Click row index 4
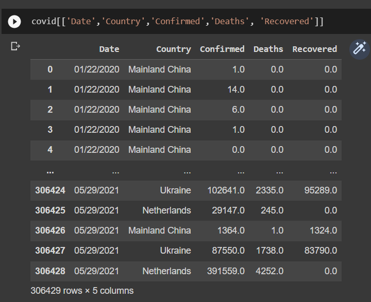The height and width of the screenshot is (302, 371). [x=50, y=150]
